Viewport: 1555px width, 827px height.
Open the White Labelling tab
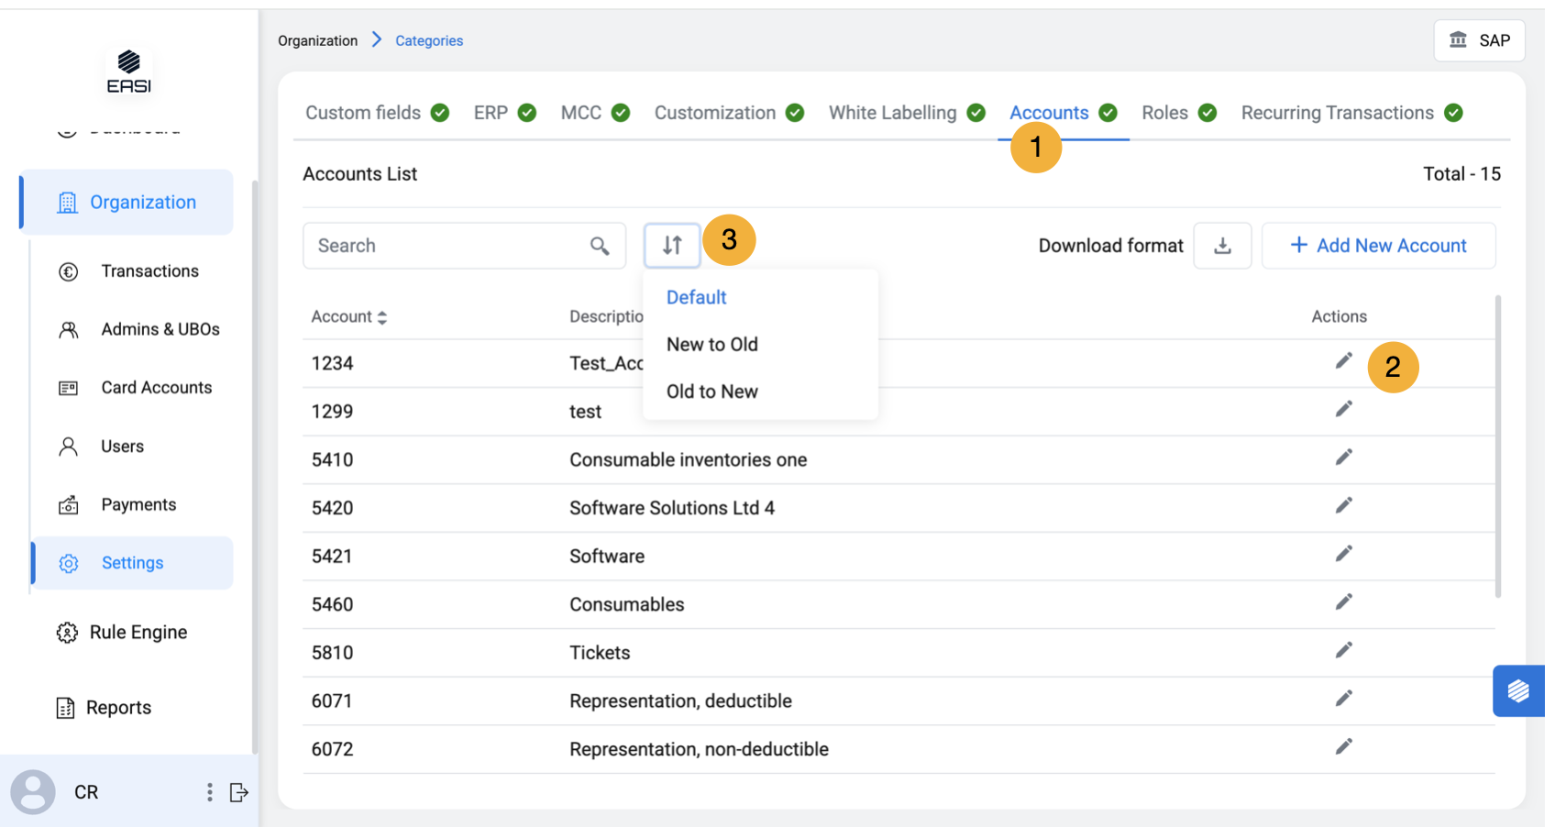(892, 113)
